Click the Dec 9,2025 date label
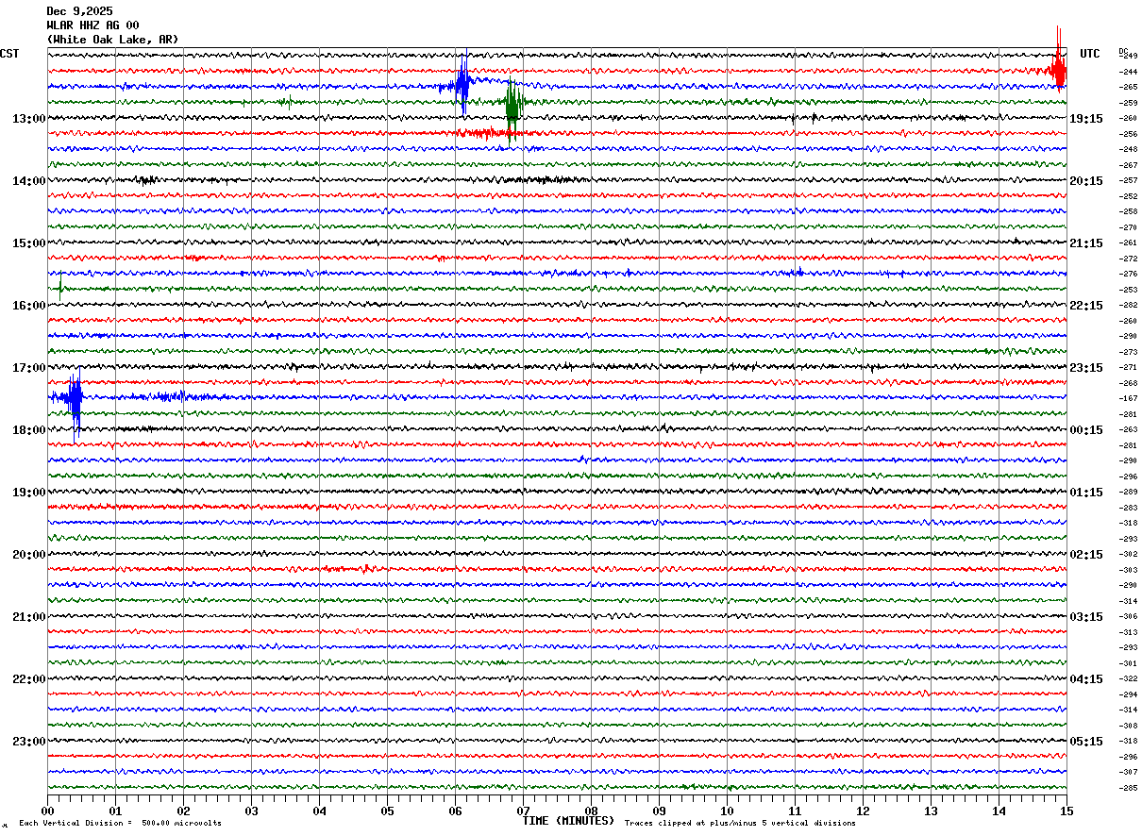 click(x=79, y=11)
